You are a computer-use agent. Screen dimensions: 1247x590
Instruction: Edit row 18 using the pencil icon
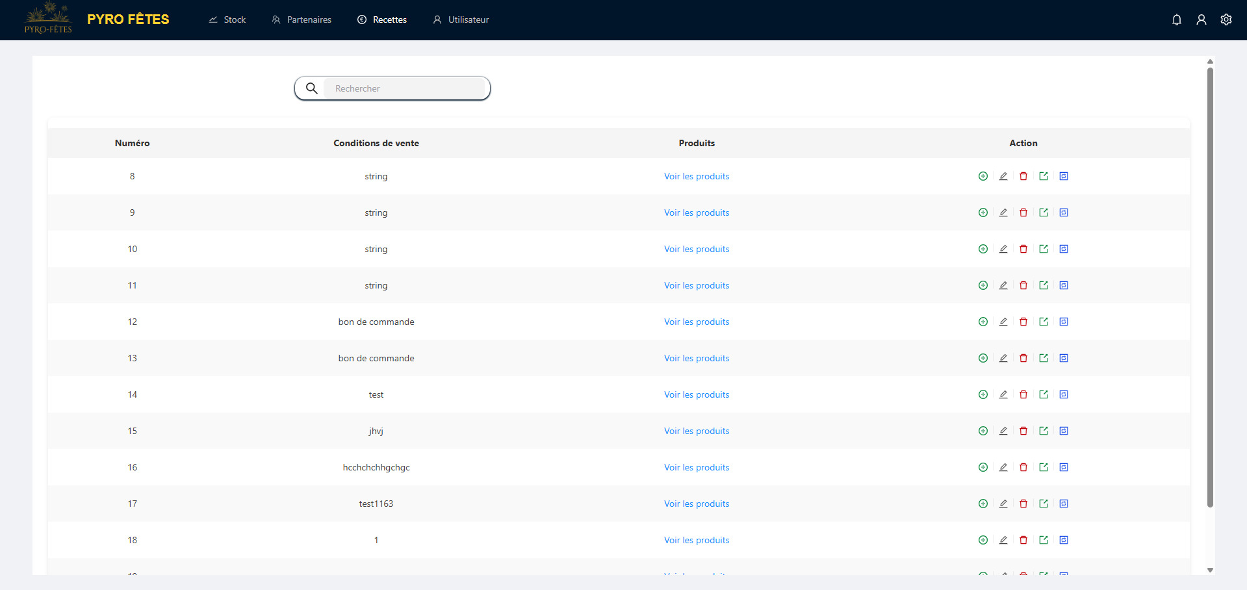(1003, 540)
